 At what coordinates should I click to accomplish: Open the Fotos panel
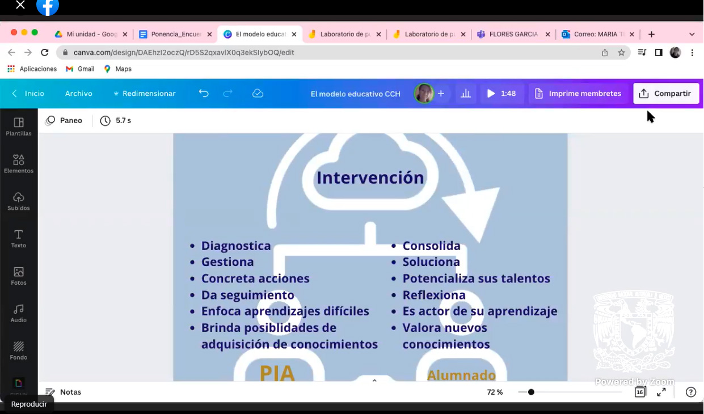(19, 276)
